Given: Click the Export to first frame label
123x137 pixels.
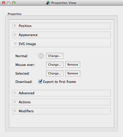Looking at the screenshot, I should (x=59, y=82).
